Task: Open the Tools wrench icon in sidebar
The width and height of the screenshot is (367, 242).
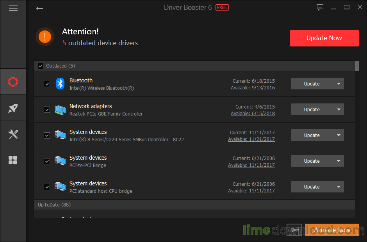Action: (x=13, y=134)
